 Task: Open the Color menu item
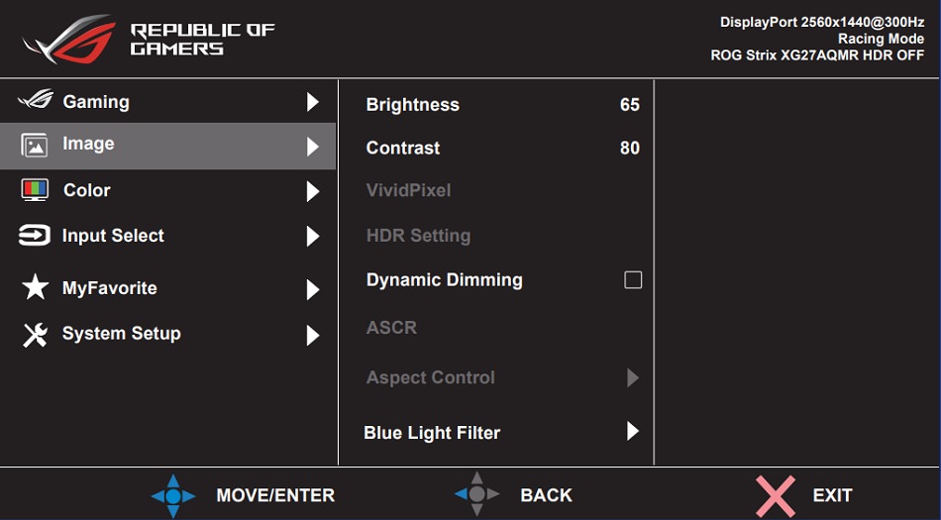[x=87, y=190]
